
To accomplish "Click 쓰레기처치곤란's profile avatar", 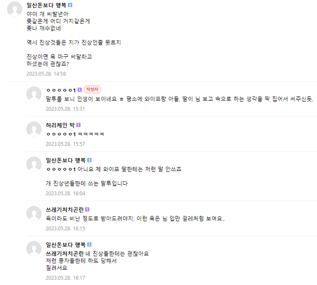I will click(34, 213).
